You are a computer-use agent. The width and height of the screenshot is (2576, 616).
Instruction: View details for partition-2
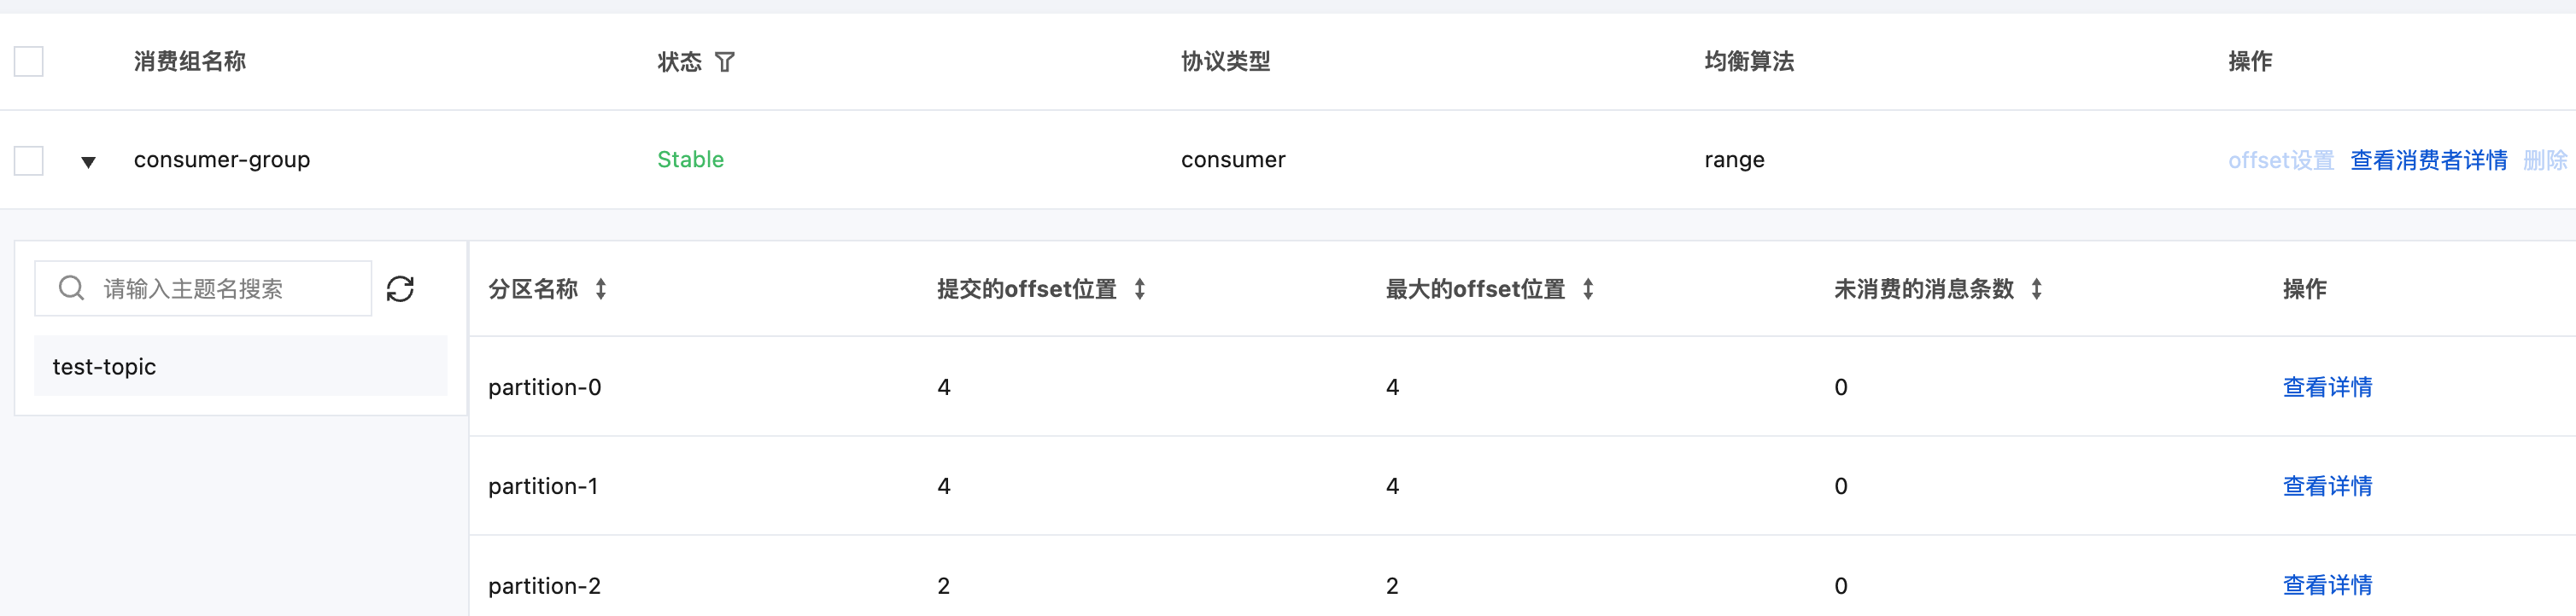2327,585
